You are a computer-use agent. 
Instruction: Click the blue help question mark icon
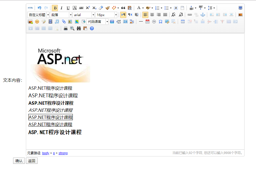(x=92, y=28)
